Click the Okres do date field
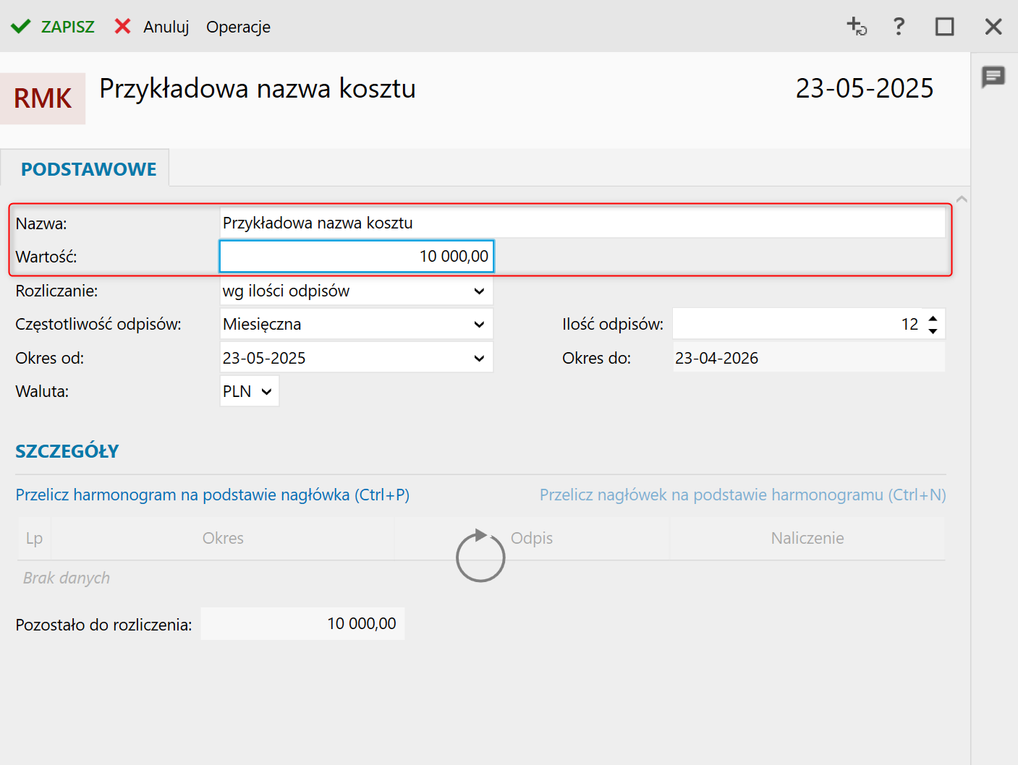Screen dimensions: 1018x765 (809, 358)
